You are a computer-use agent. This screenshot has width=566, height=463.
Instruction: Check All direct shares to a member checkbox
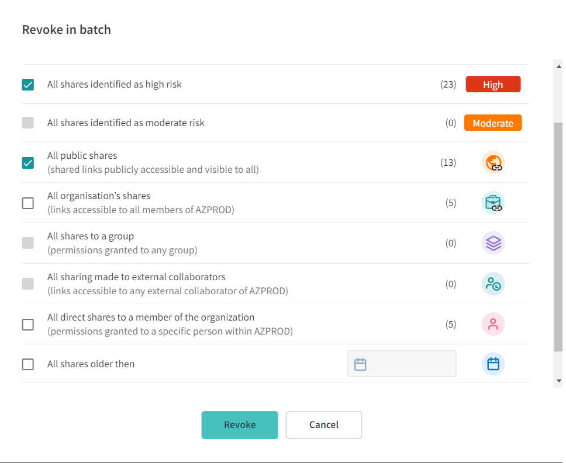[x=28, y=325]
